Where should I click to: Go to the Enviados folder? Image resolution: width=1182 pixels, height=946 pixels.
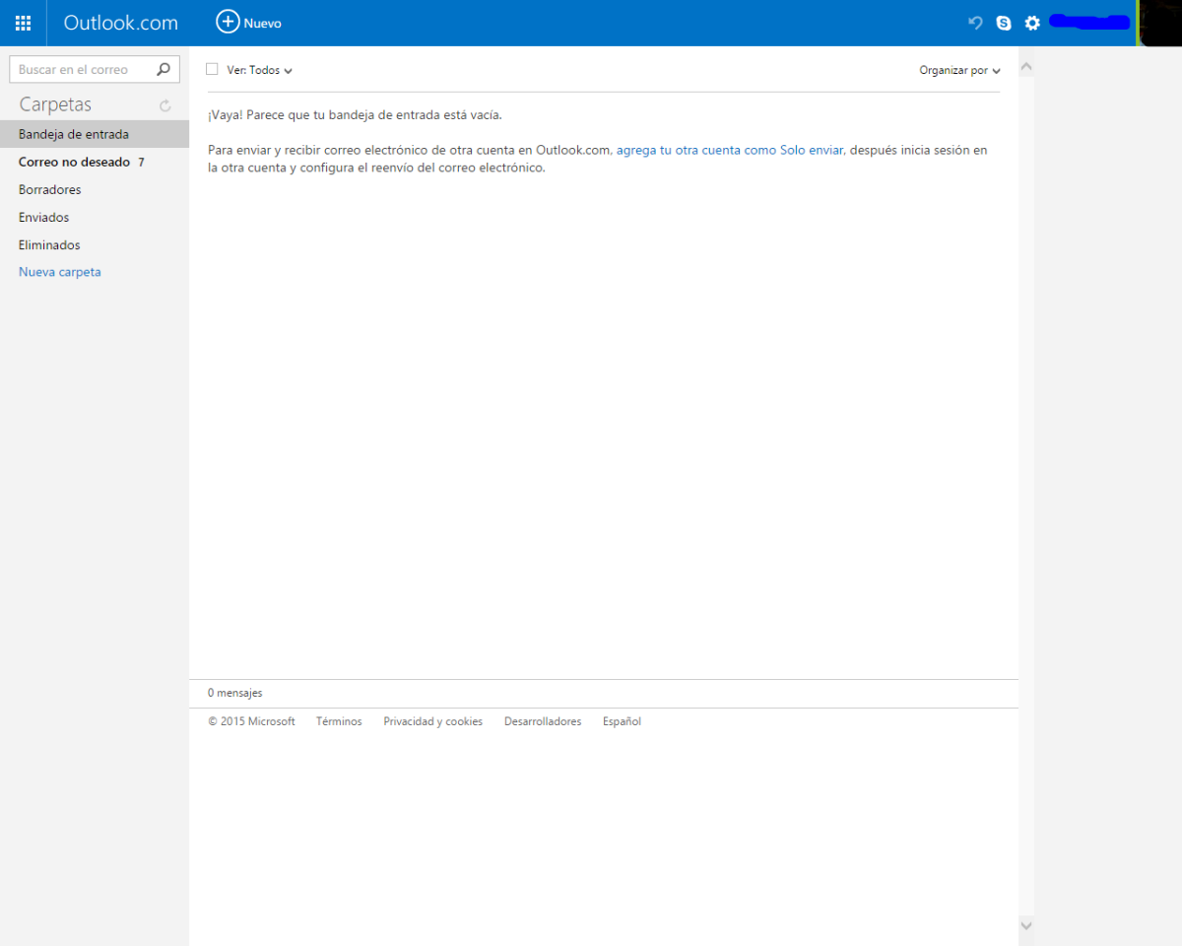(95, 217)
